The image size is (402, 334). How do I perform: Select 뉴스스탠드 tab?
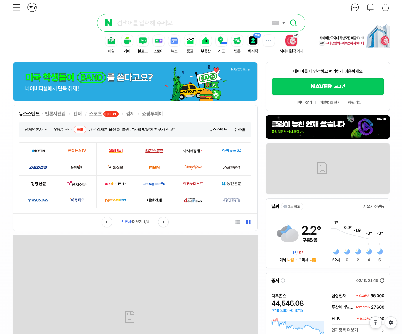click(29, 114)
